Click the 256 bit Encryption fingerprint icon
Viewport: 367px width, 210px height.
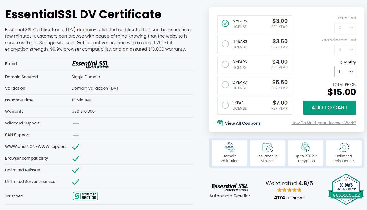[306, 147]
